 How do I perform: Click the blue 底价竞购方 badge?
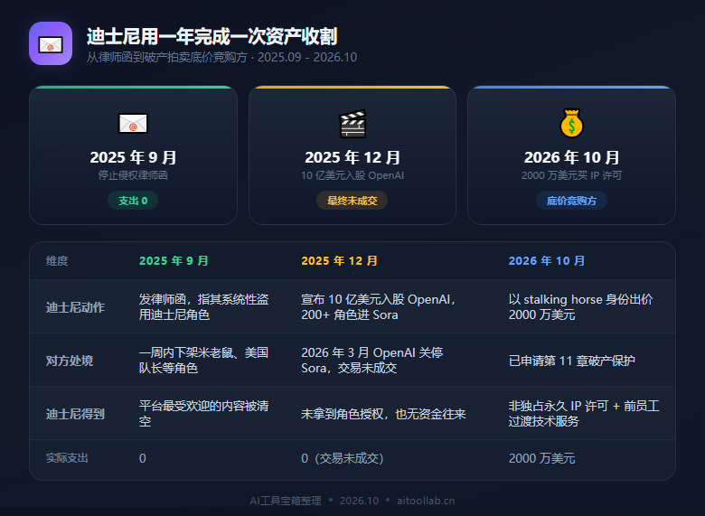(x=571, y=201)
